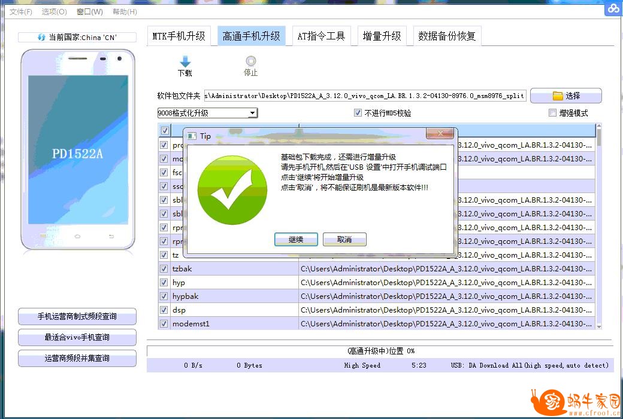This screenshot has width=623, height=419.
Task: Uncheck the tz row checkbox
Action: coord(164,255)
